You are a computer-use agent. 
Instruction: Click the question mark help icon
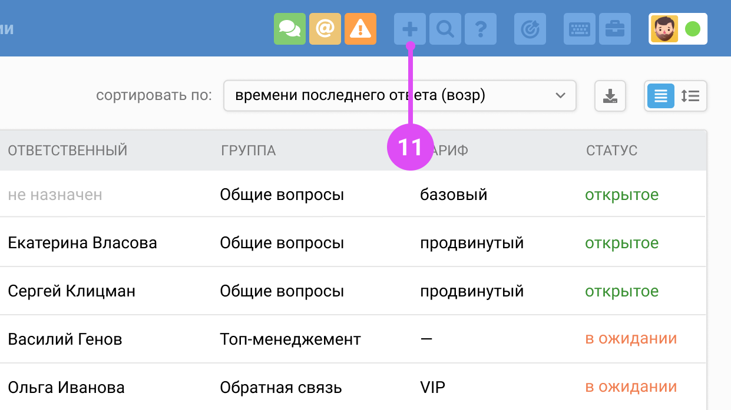[x=480, y=29]
